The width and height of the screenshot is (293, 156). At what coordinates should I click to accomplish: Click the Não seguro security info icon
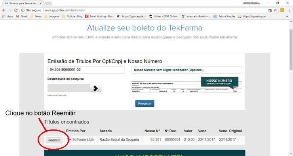point(23,10)
